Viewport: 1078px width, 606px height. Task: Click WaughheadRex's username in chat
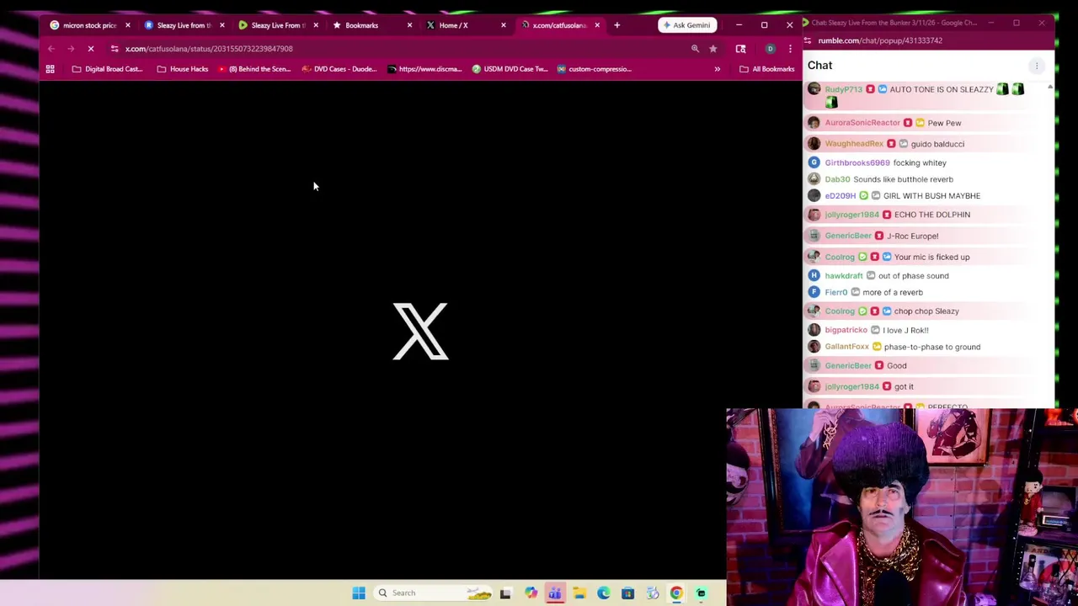click(854, 144)
